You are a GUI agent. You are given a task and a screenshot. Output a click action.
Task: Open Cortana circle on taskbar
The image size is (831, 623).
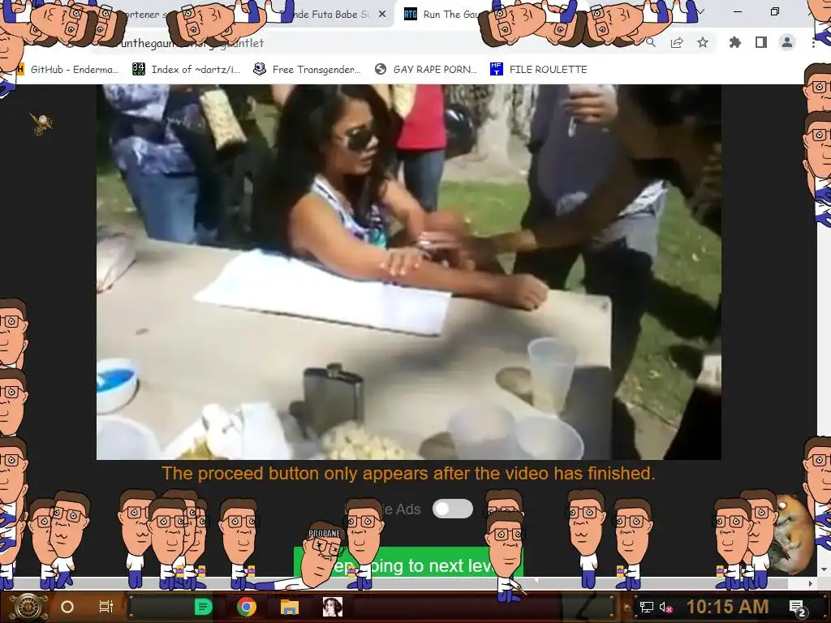[67, 607]
